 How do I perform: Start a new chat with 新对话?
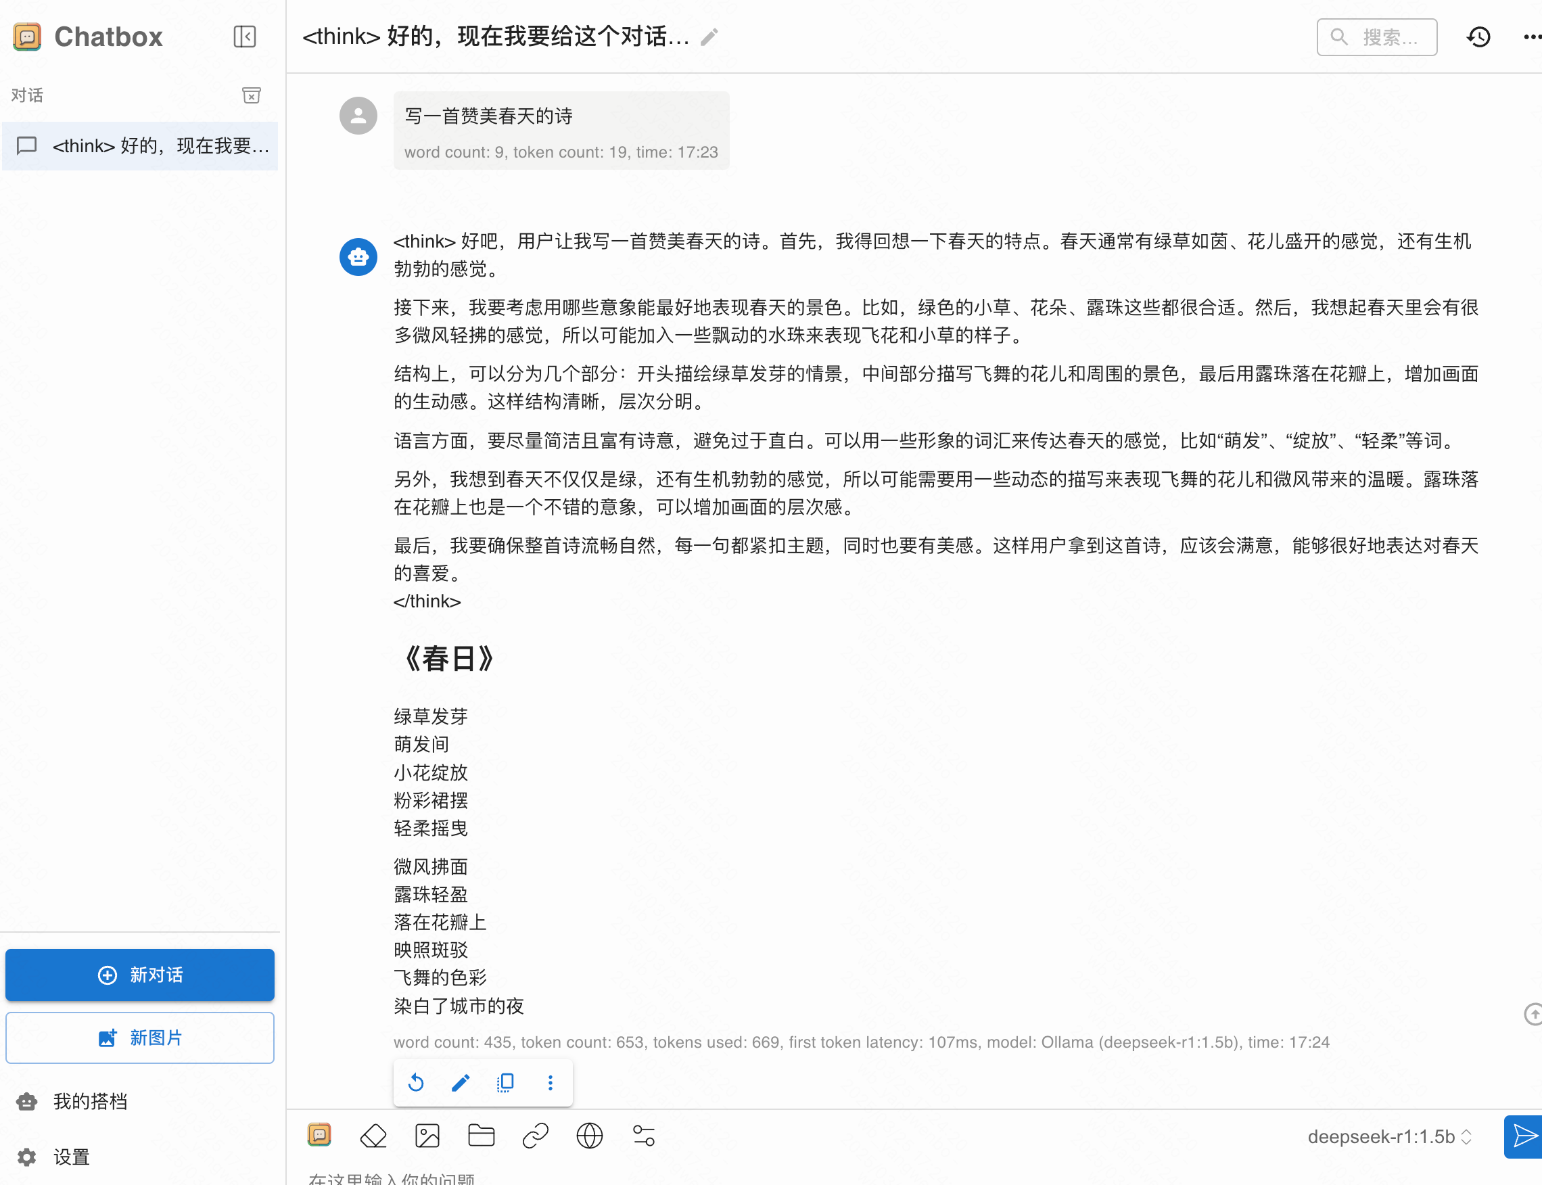click(x=140, y=975)
